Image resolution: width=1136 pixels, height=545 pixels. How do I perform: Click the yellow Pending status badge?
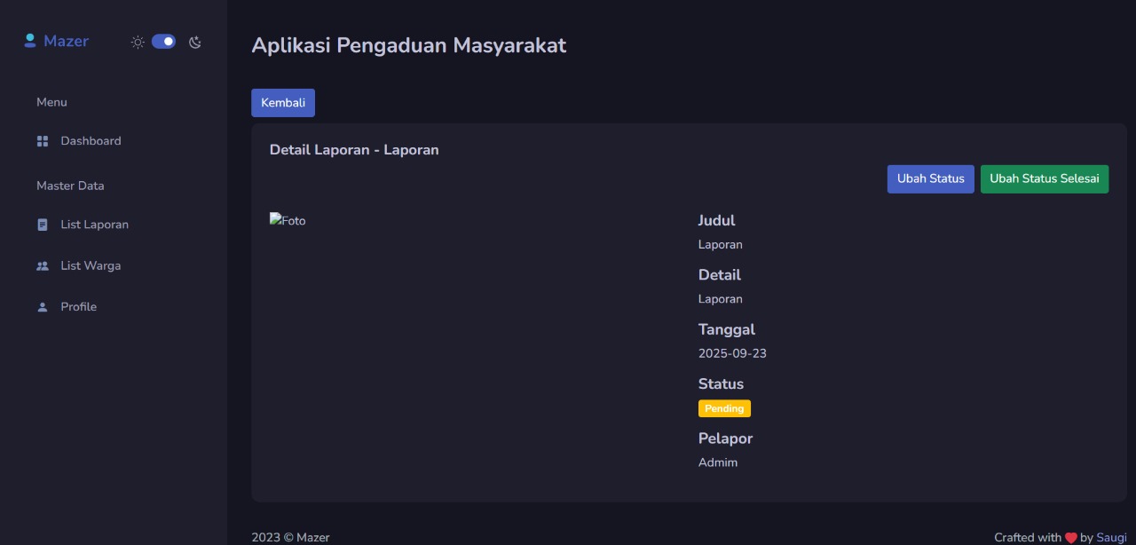(724, 408)
